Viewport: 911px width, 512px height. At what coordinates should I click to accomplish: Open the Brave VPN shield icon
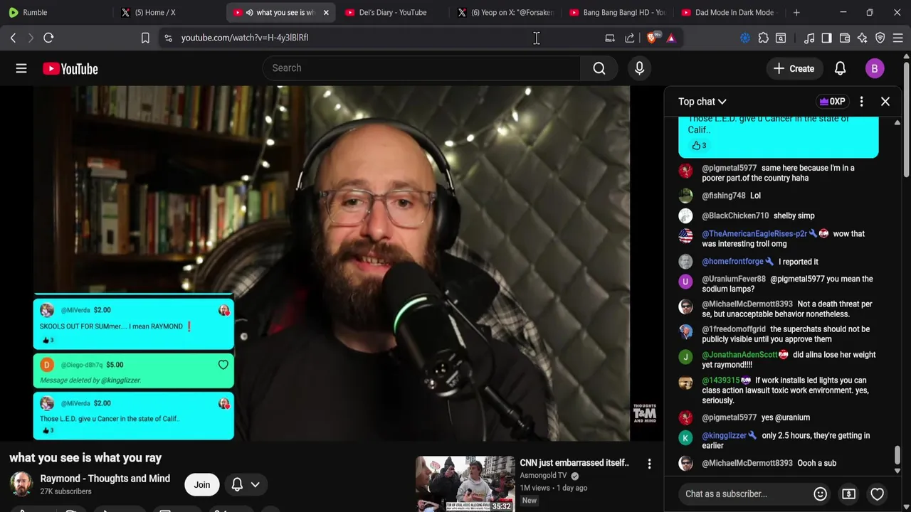[x=880, y=38]
